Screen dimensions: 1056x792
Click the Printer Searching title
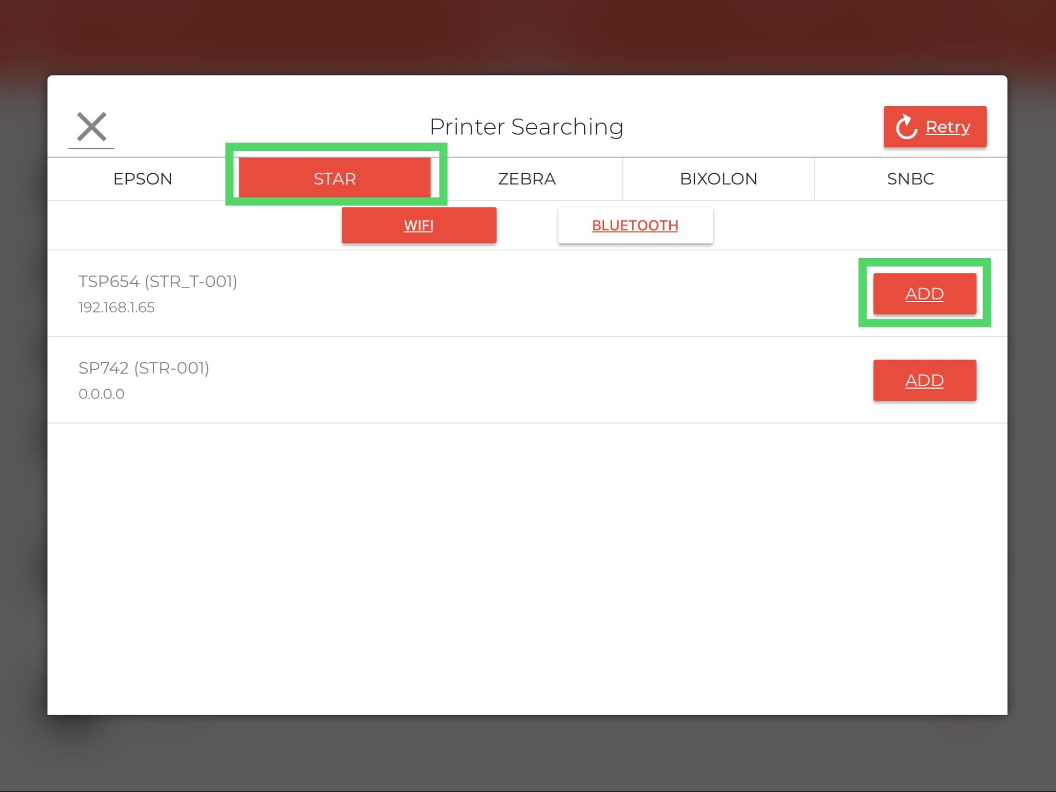point(526,126)
